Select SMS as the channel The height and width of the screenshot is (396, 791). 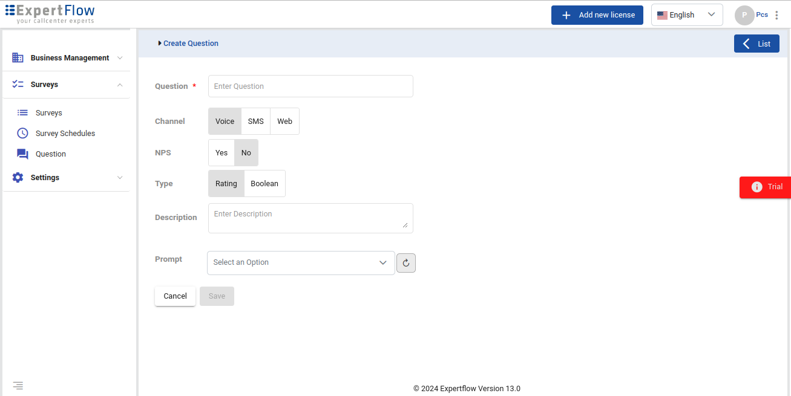tap(255, 122)
